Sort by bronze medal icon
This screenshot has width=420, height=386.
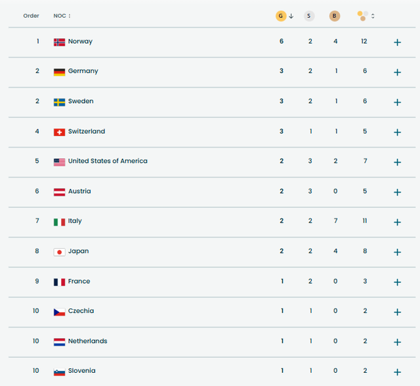click(335, 16)
